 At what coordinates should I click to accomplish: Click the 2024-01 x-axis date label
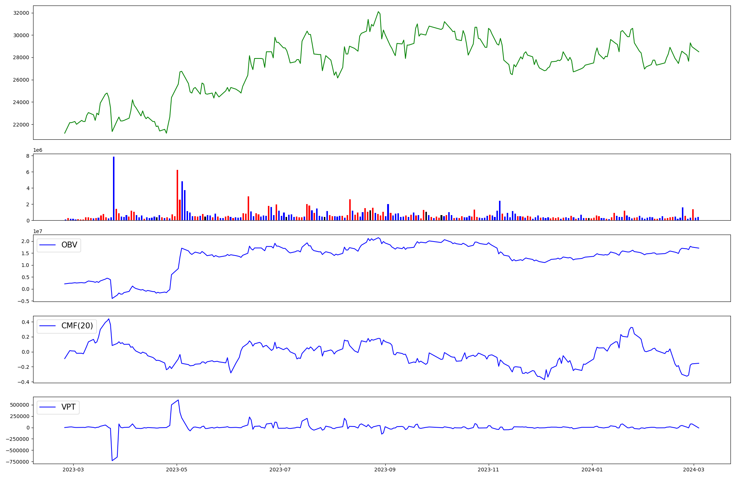tap(592, 470)
